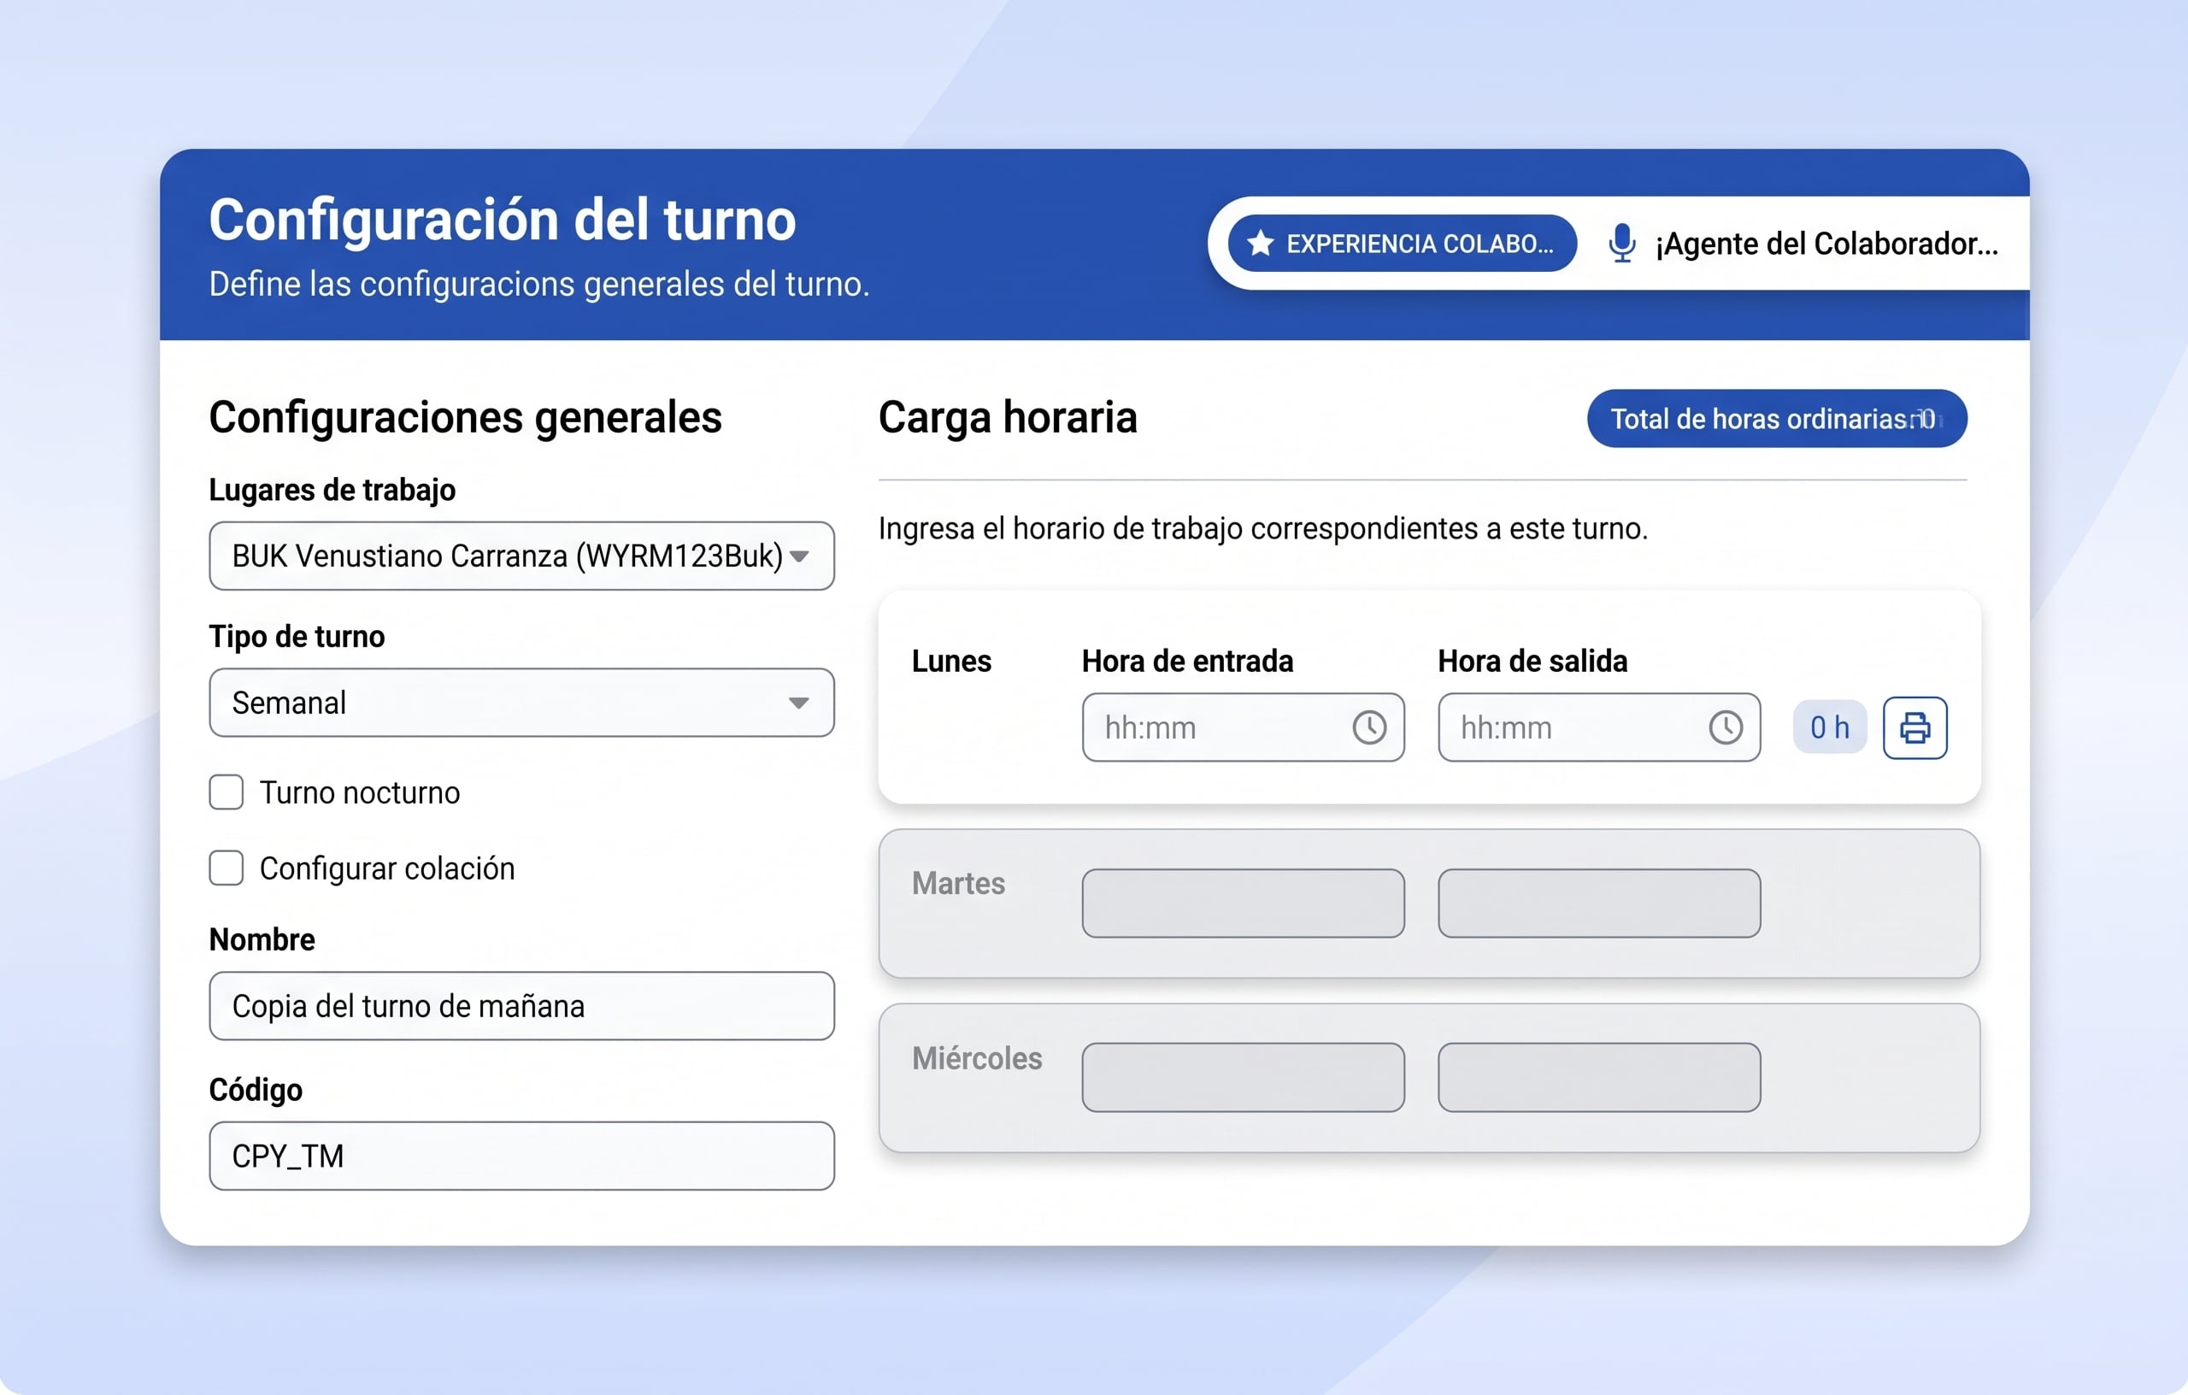Viewport: 2188px width, 1395px height.
Task: Click the Hora de salida column label
Action: click(x=1532, y=661)
